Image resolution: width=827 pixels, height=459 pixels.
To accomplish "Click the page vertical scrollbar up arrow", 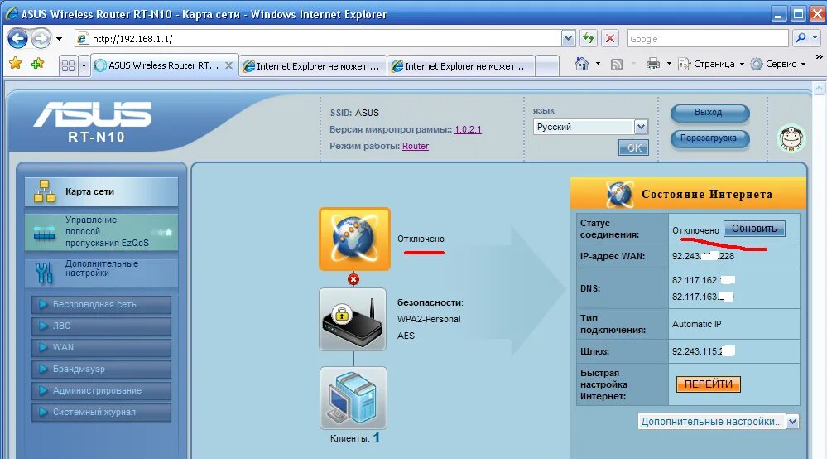I will click(819, 88).
